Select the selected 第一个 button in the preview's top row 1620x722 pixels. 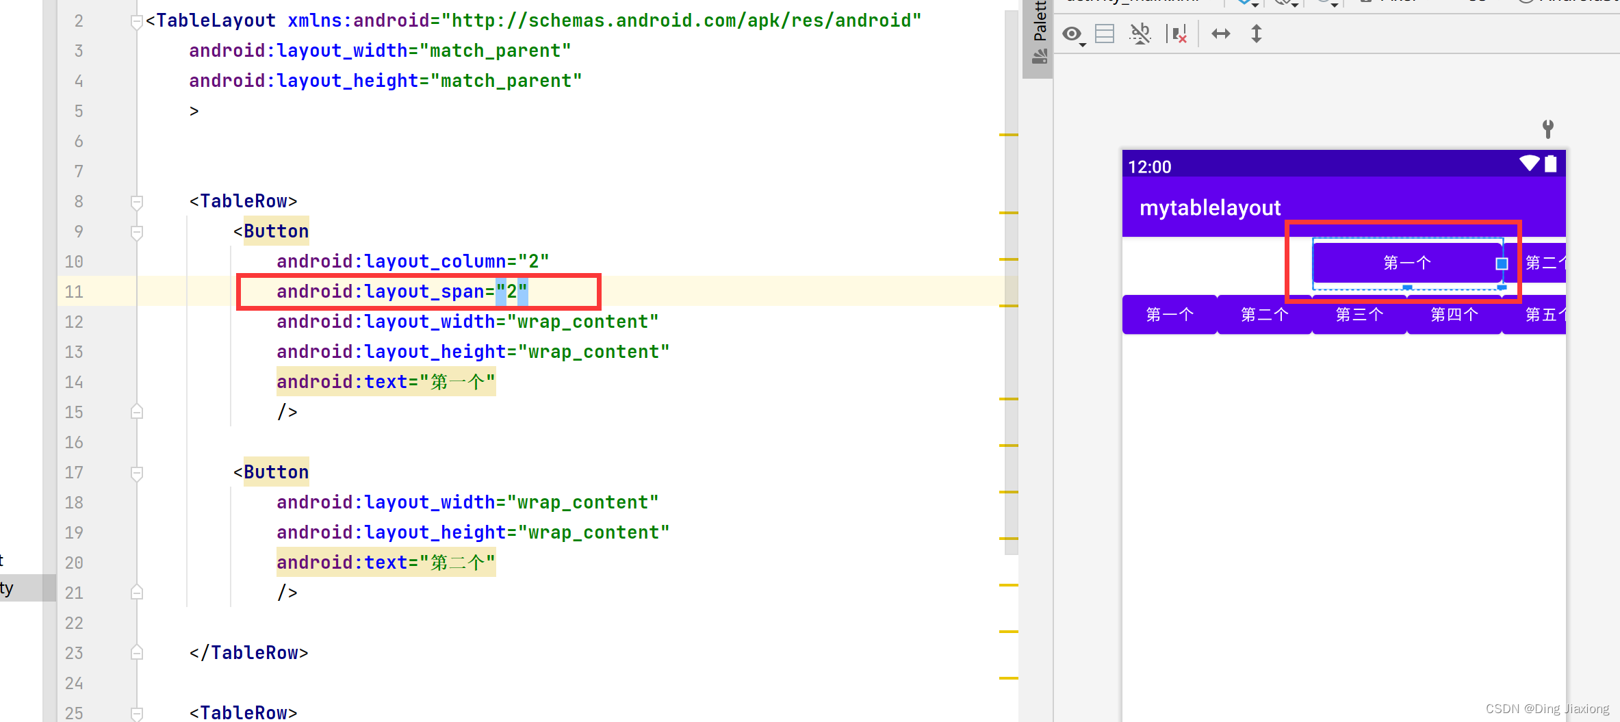click(x=1407, y=263)
